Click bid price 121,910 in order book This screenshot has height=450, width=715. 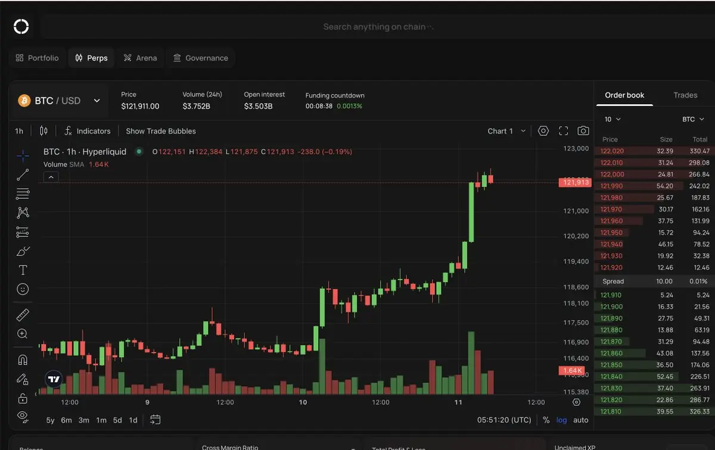[x=611, y=295]
